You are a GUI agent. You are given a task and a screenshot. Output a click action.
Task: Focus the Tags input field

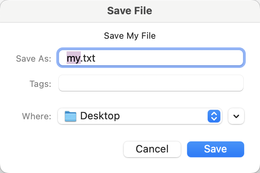pos(151,83)
